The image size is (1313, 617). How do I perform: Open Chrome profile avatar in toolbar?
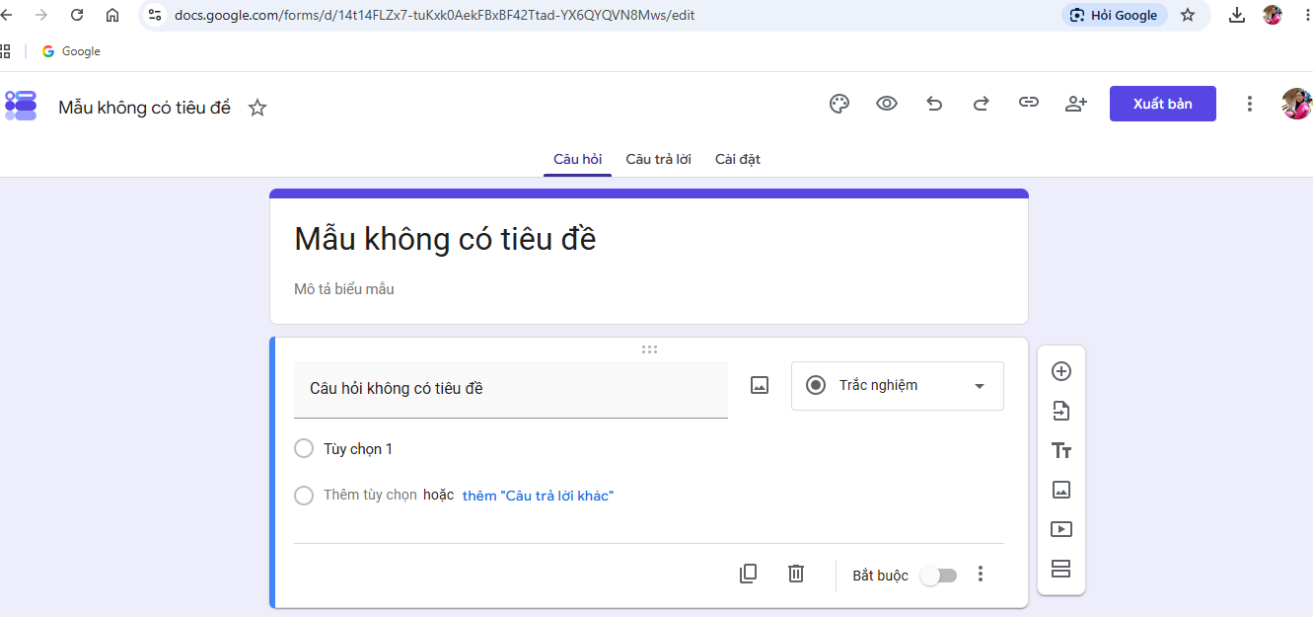[1273, 15]
